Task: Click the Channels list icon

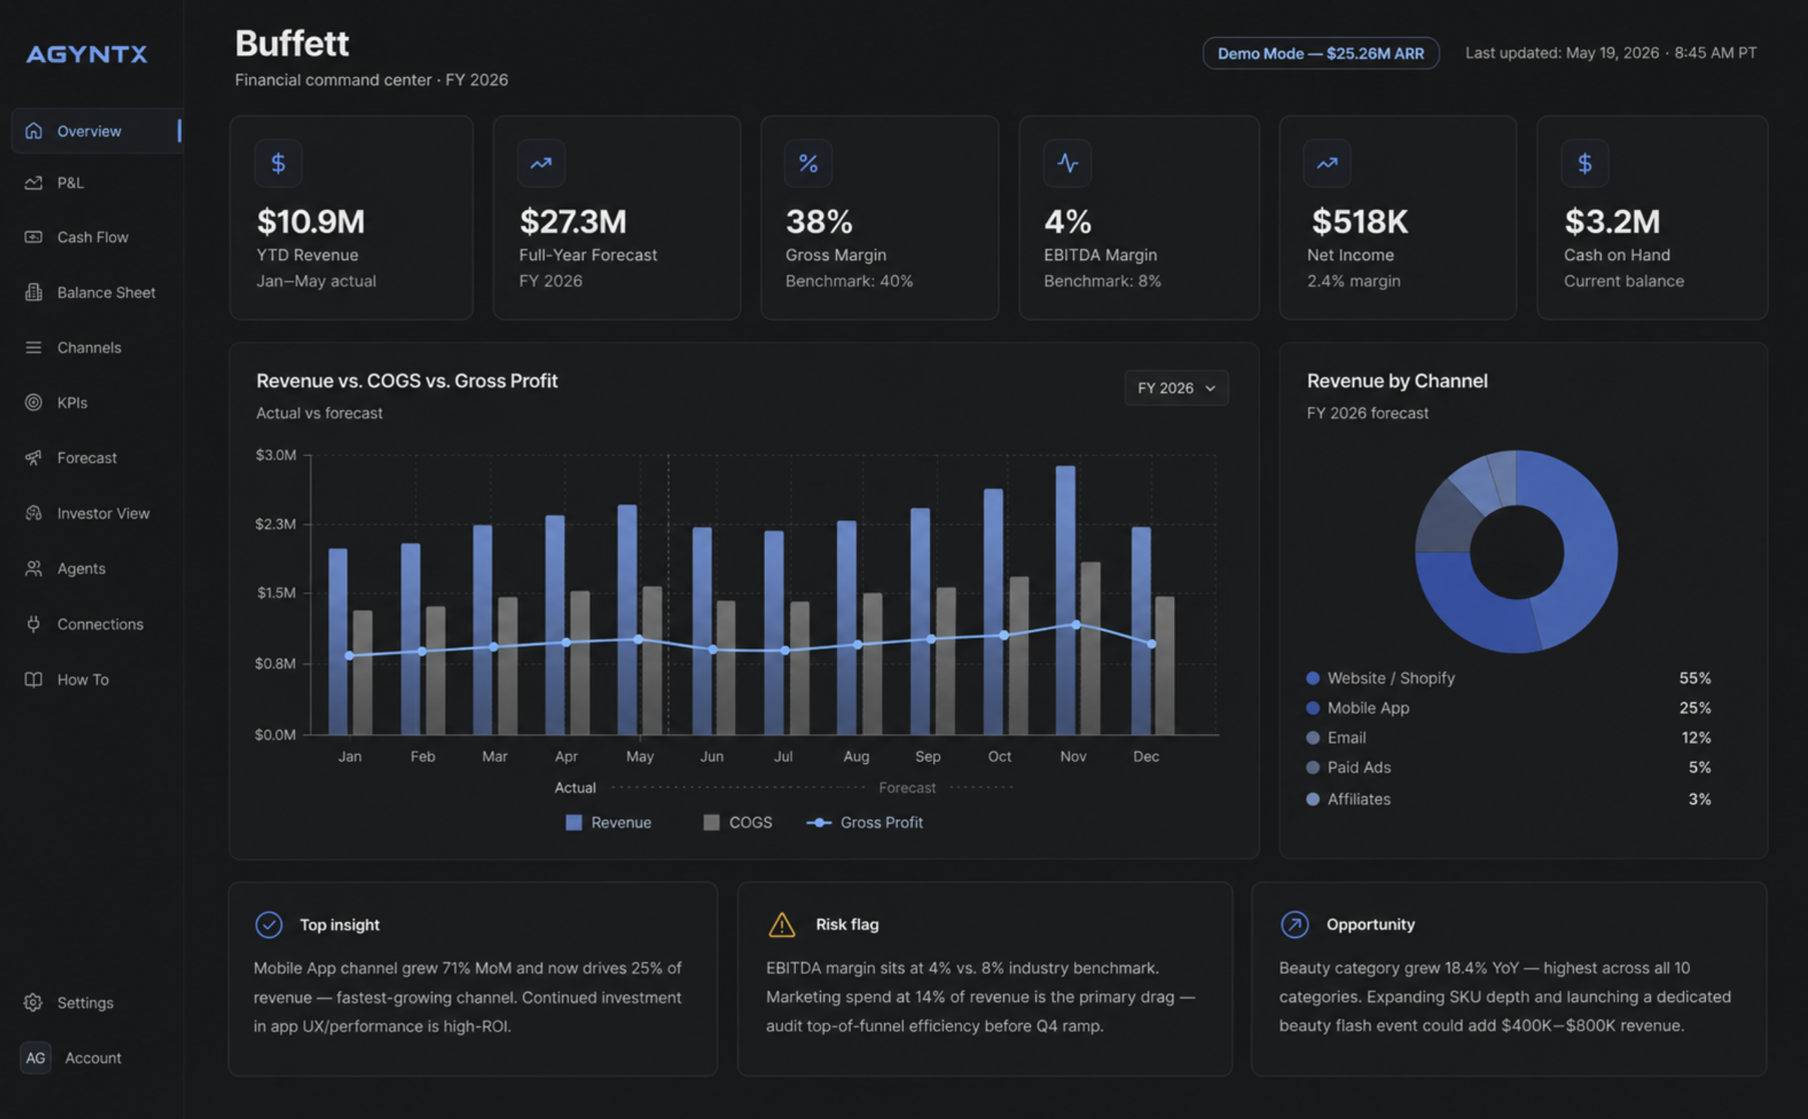Action: pos(33,348)
